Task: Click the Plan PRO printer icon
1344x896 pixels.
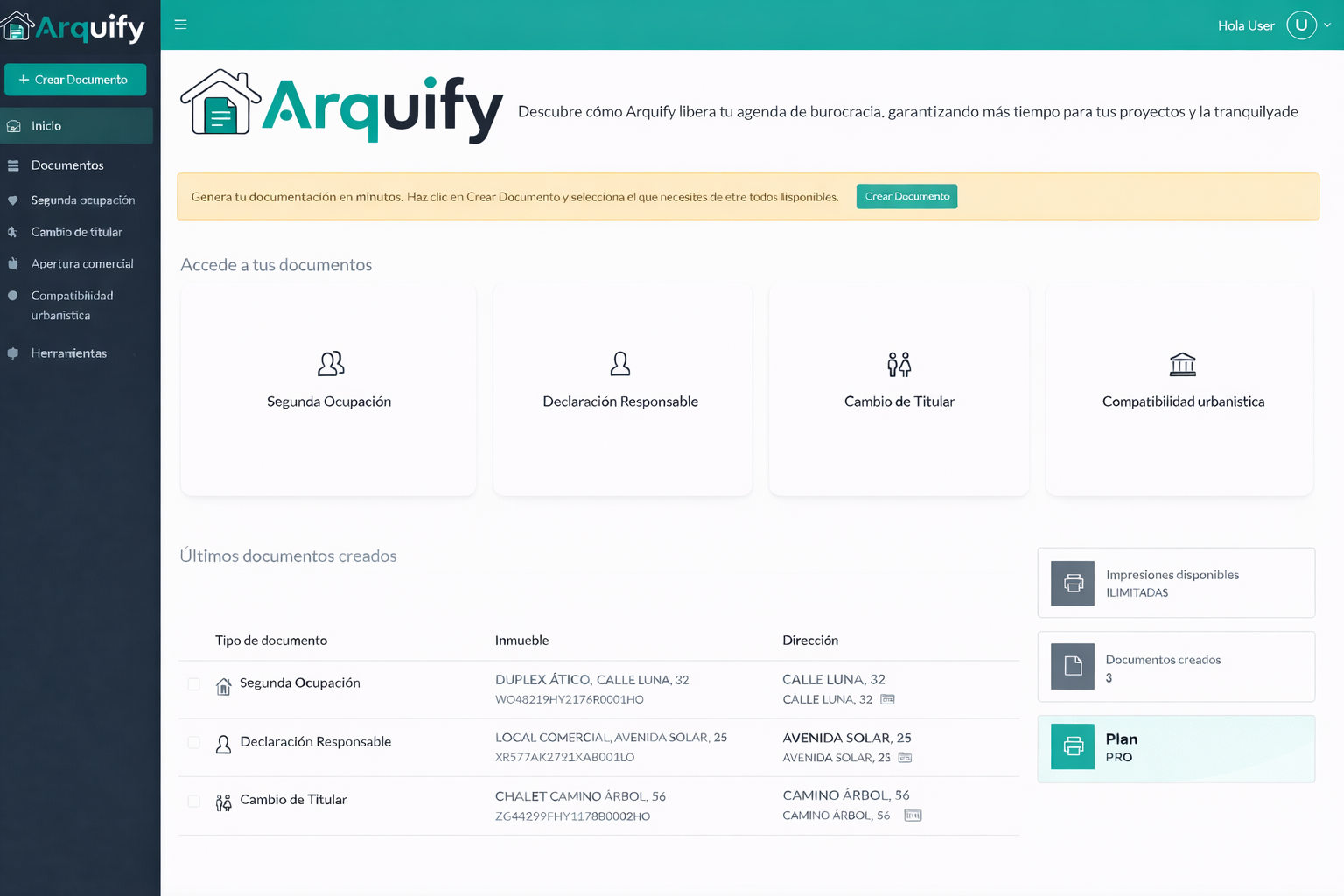Action: click(1073, 746)
